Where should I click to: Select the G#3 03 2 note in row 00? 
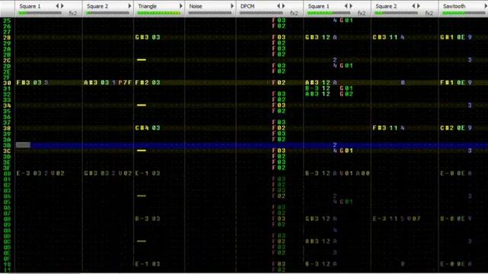pos(100,174)
